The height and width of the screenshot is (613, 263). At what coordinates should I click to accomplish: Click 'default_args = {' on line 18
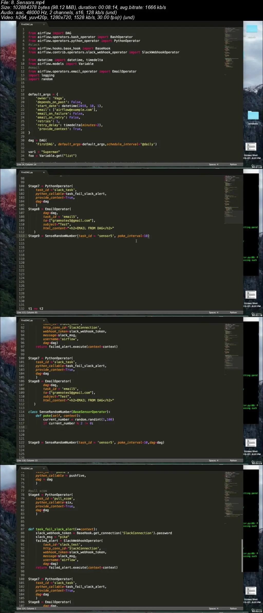coord(43,94)
